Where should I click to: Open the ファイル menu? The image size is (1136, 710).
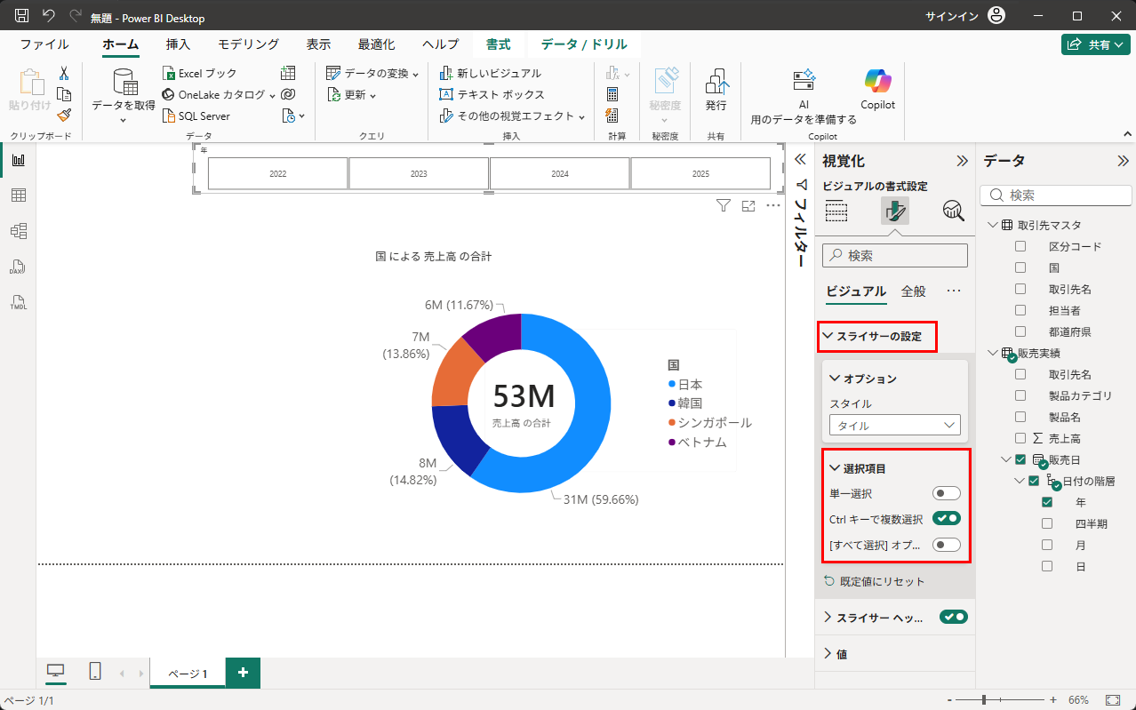(x=44, y=44)
